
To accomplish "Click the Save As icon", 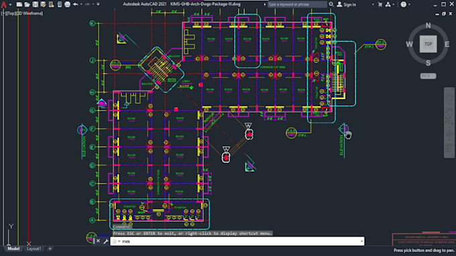I will (43, 5).
